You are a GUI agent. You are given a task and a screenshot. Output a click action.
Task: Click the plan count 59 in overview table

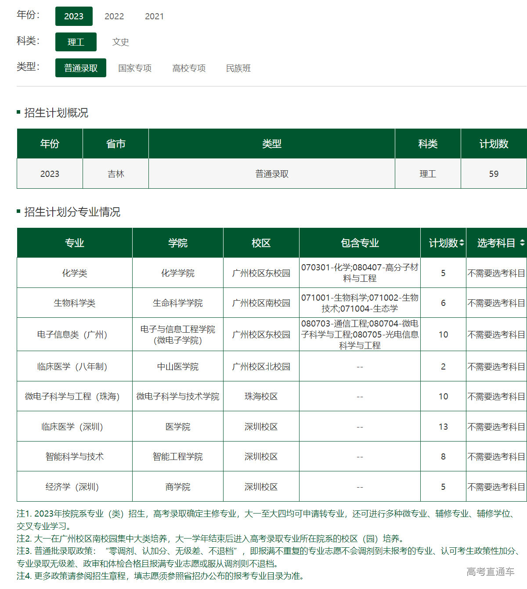tap(494, 173)
